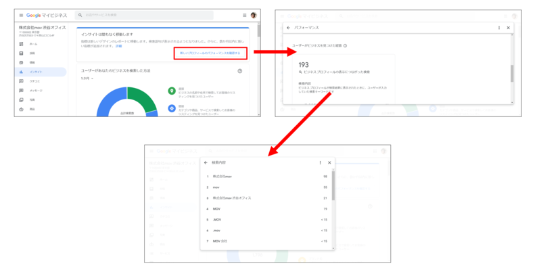Open クチコミ via its sidebar icon
Image resolution: width=541 pixels, height=272 pixels.
click(22, 81)
